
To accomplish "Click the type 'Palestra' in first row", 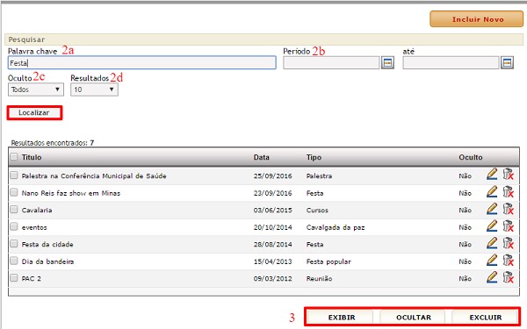I will pyautogui.click(x=319, y=176).
